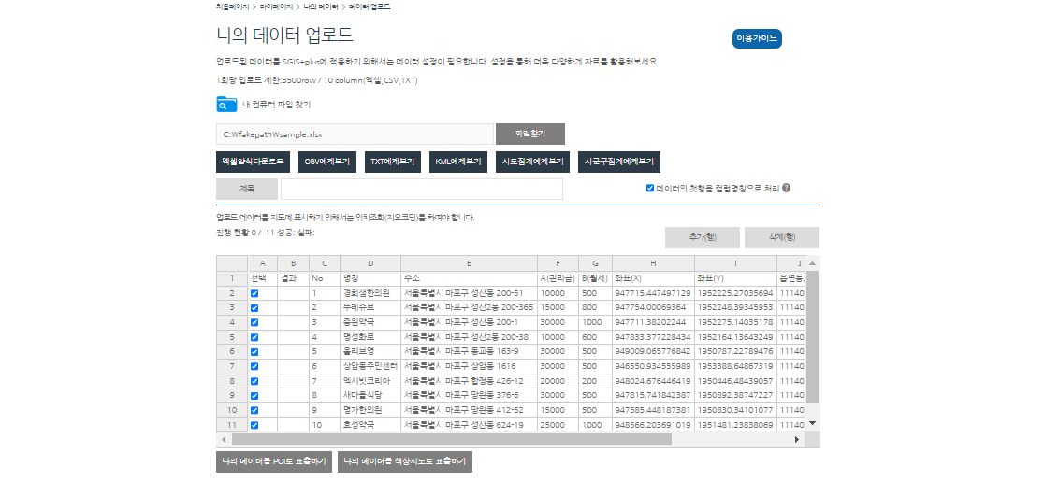The width and height of the screenshot is (1044, 480).
Task: Toggle first row as column names checkbox
Action: 650,188
